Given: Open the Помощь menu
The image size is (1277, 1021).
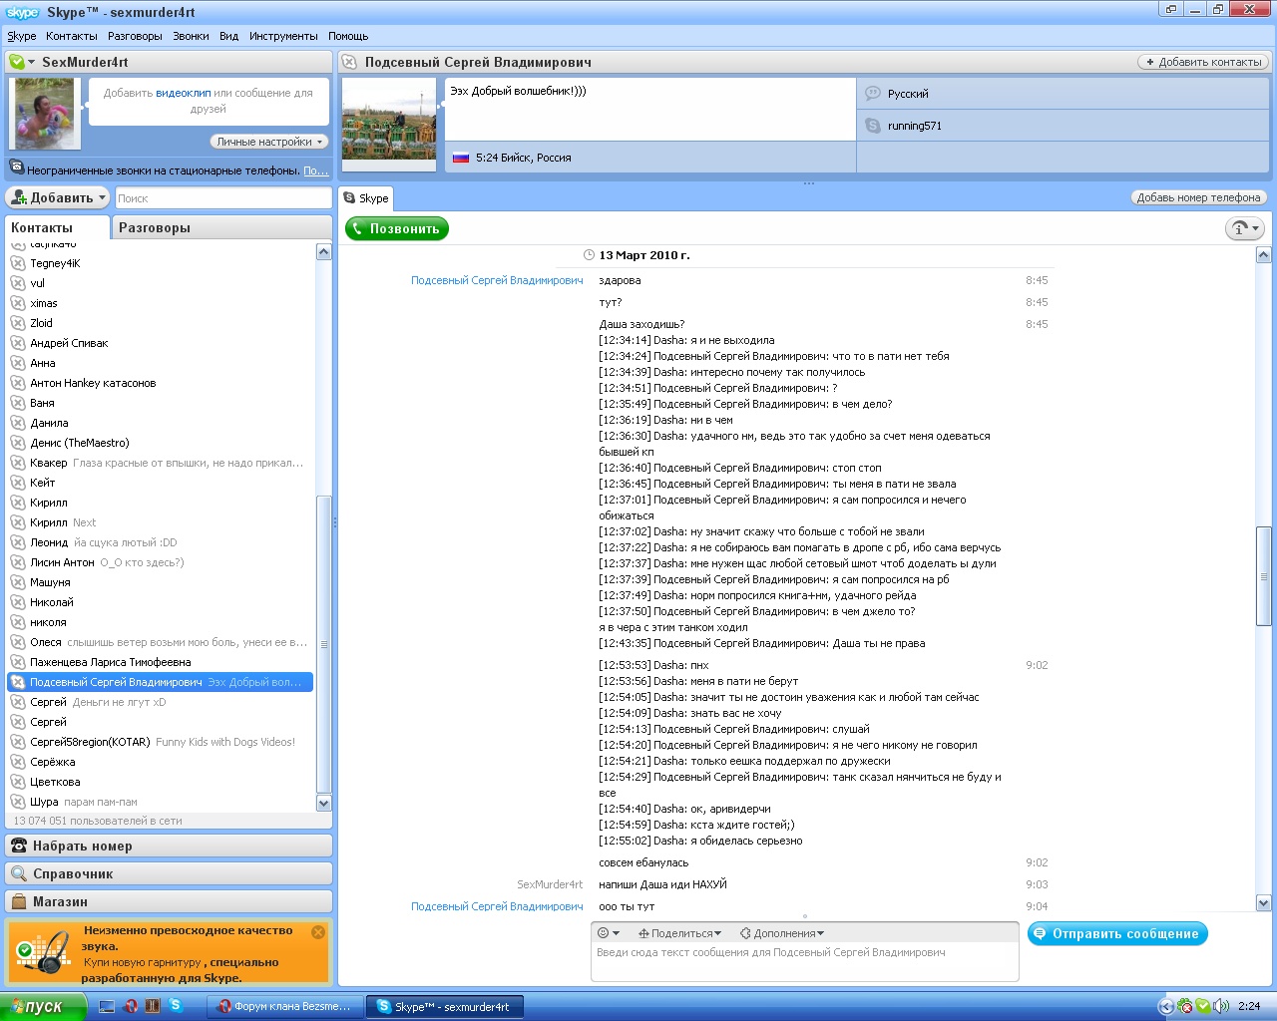Looking at the screenshot, I should tap(348, 36).
